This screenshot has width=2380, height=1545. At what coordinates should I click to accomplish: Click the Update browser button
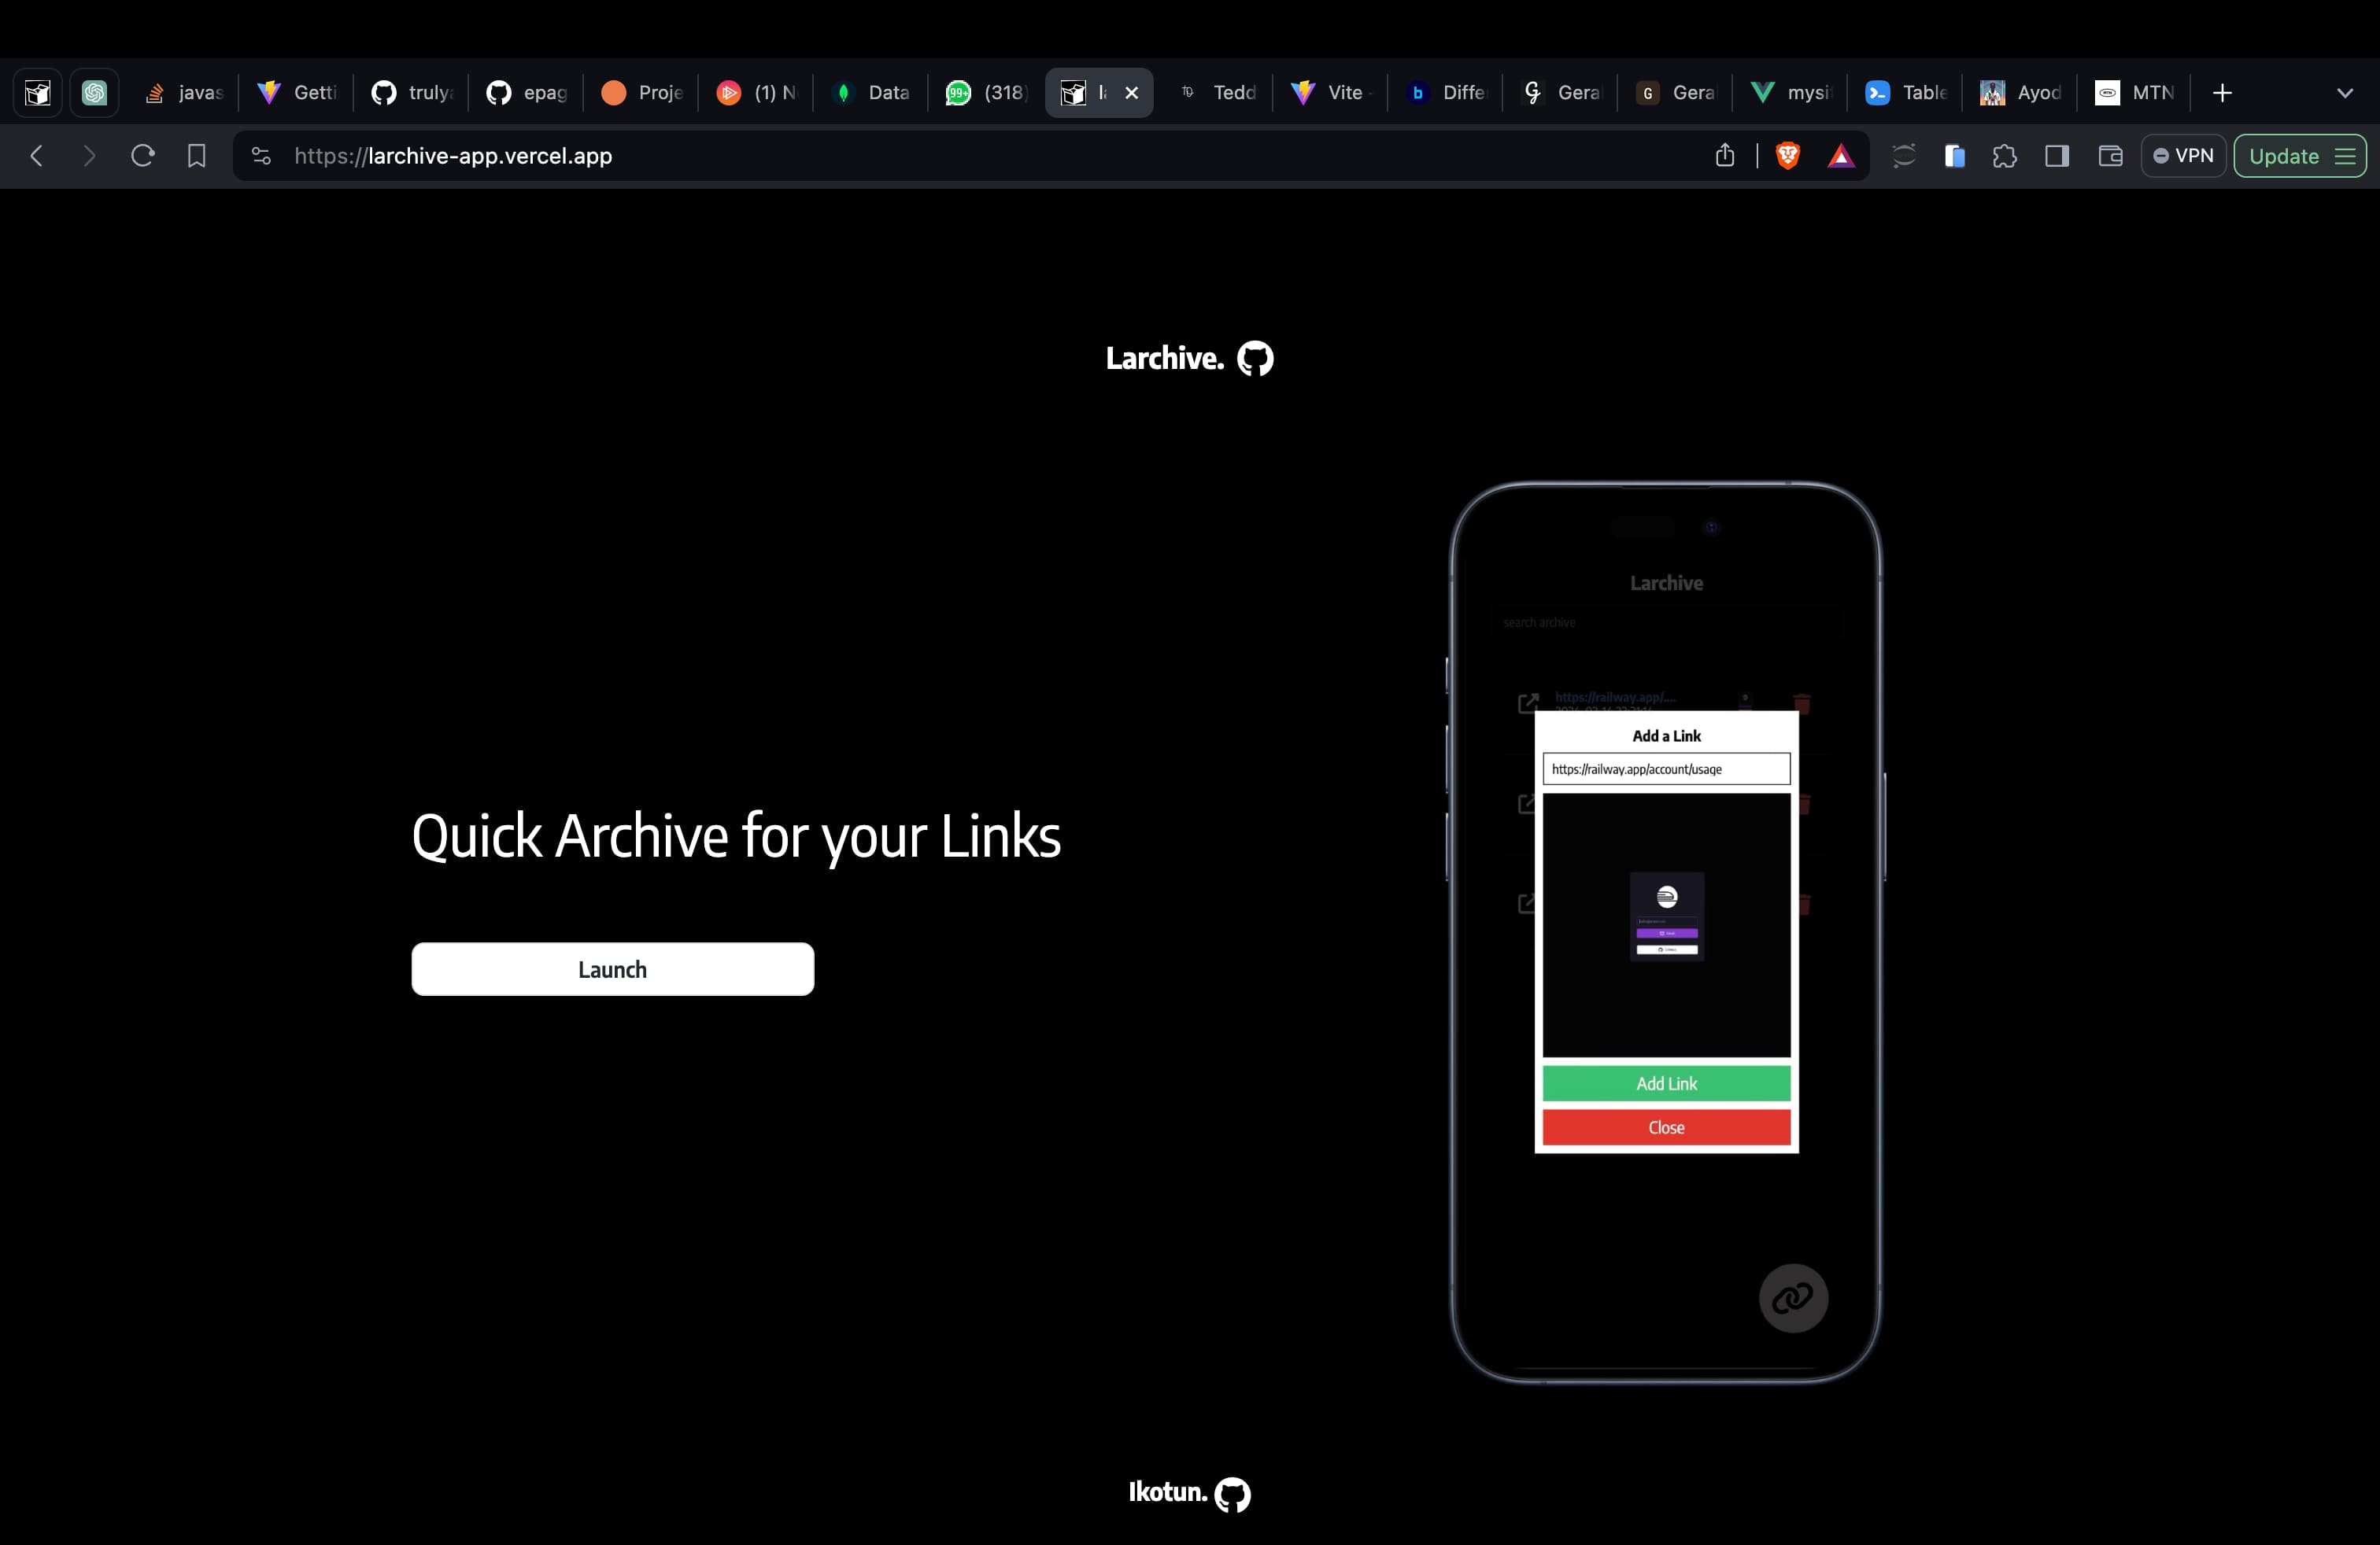pos(2284,156)
